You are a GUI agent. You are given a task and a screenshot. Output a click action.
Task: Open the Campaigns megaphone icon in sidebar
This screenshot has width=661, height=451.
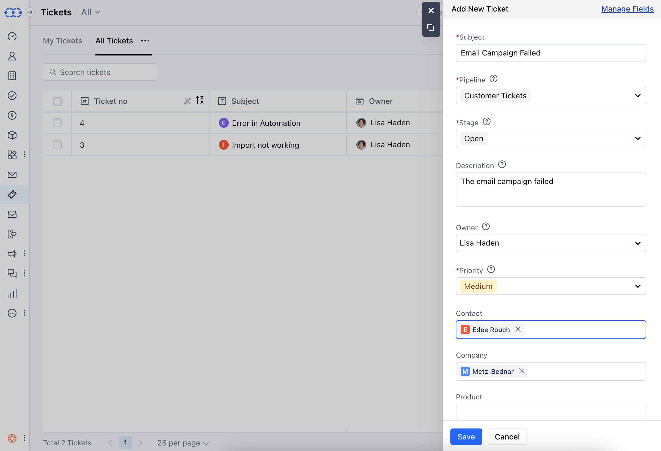tap(12, 254)
